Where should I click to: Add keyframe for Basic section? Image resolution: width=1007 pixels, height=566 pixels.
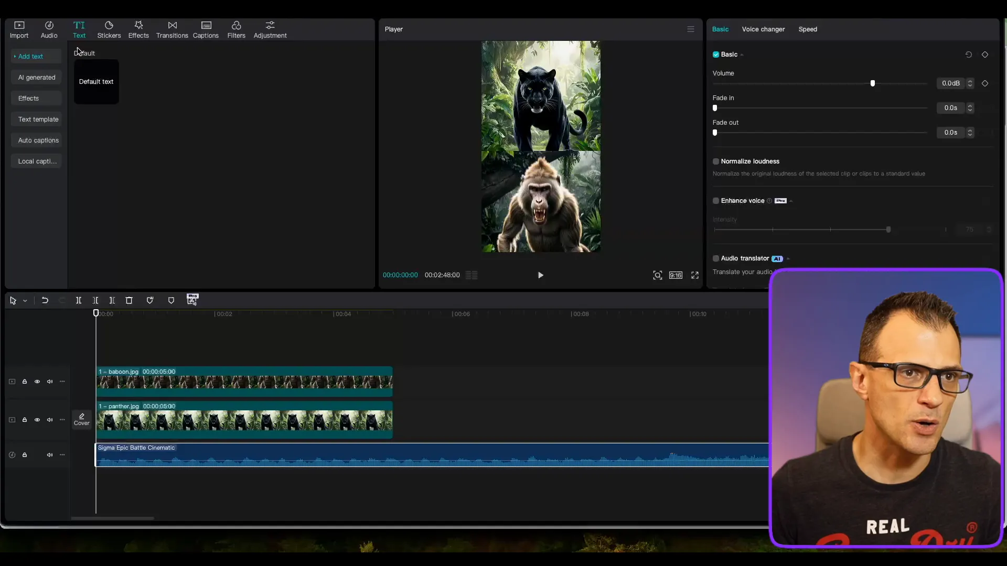(x=985, y=55)
